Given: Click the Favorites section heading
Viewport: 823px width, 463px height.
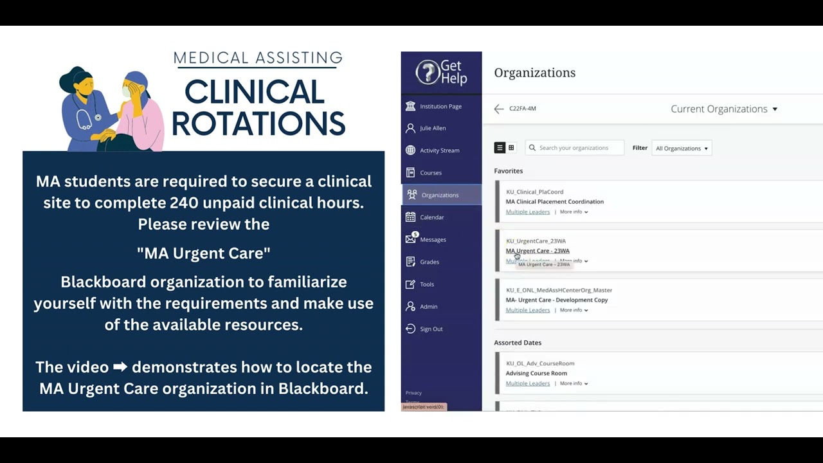Looking at the screenshot, I should 508,171.
